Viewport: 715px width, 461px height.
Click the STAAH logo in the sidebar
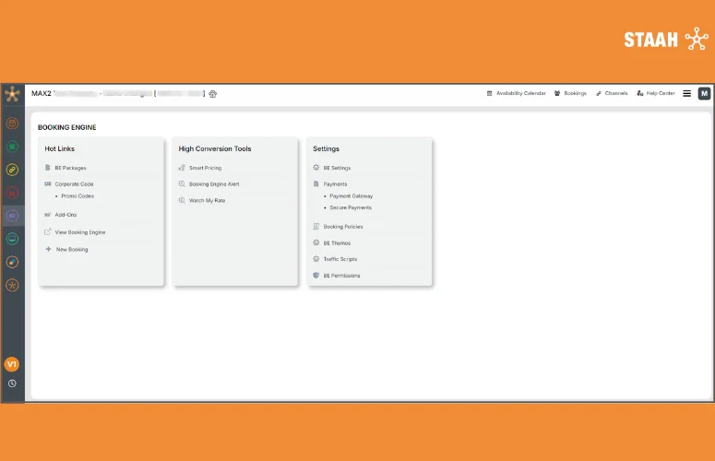pyautogui.click(x=12, y=94)
